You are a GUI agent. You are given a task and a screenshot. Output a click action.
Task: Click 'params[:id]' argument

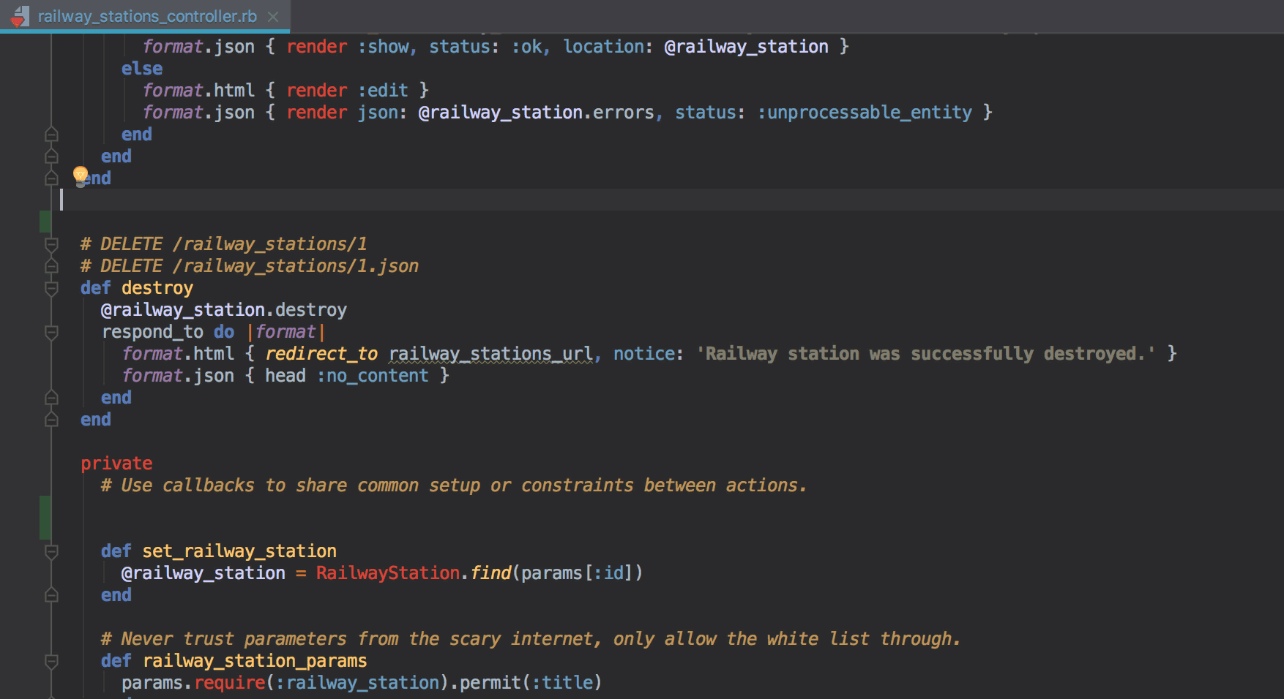pos(577,573)
